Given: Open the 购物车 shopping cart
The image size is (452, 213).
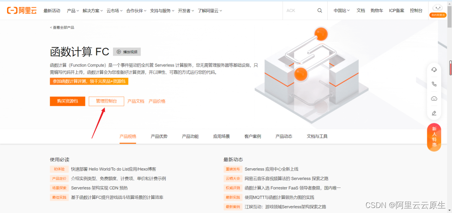Looking at the screenshot, I should point(377,10).
